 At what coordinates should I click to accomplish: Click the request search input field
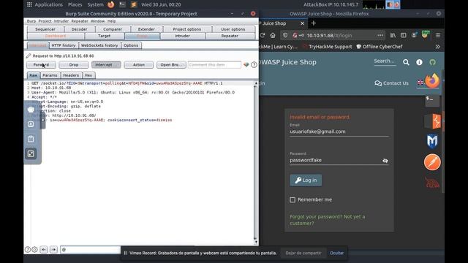(x=91, y=250)
